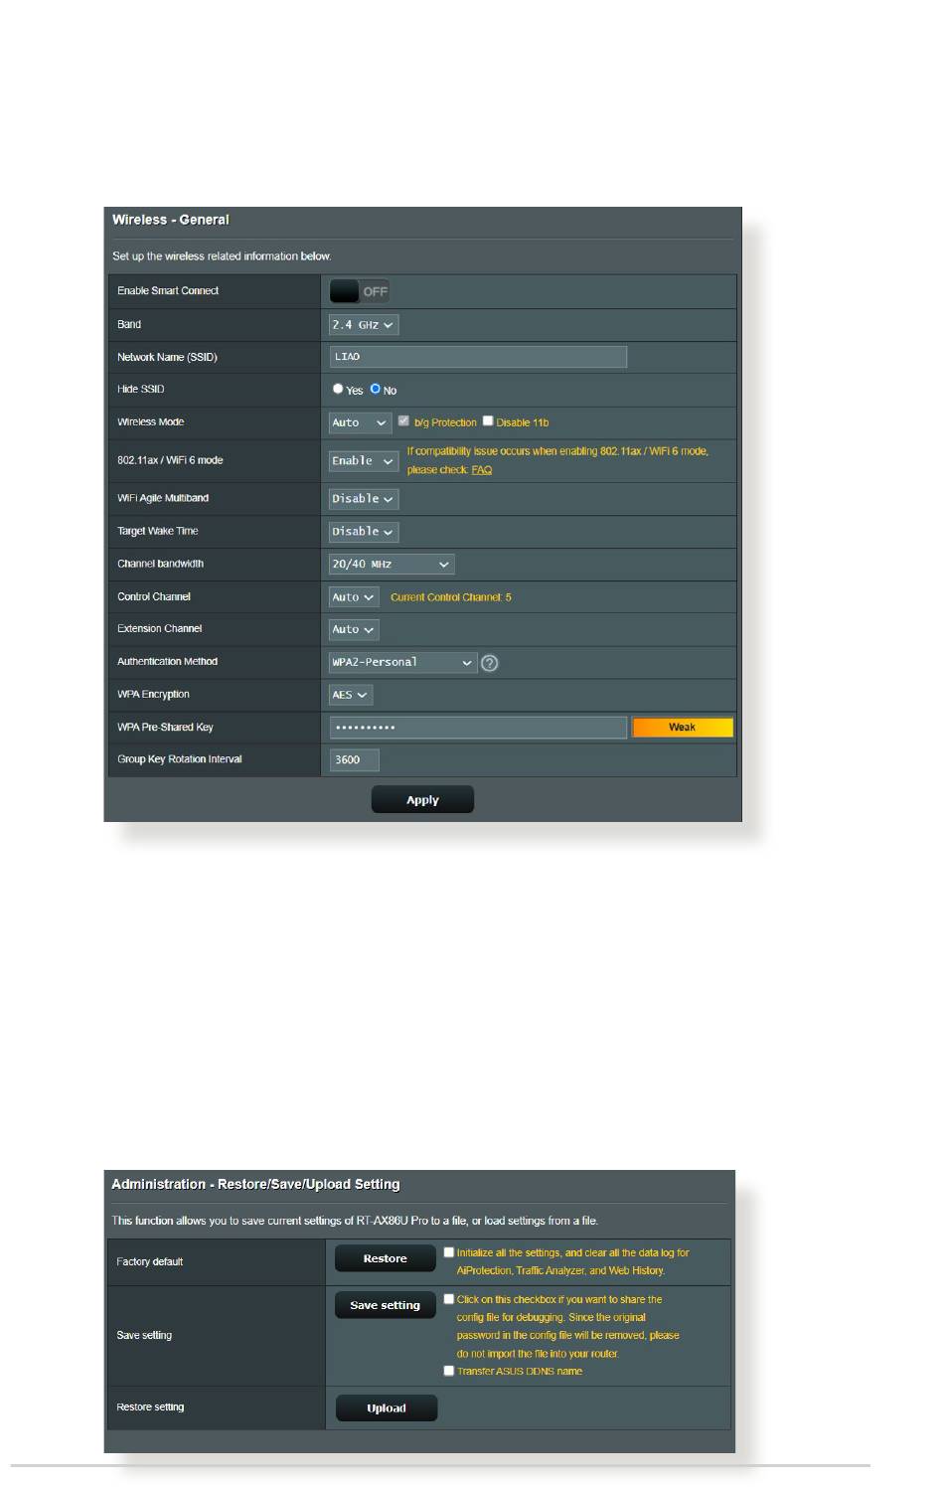Click the 'Enable Smart Connect' label

(x=168, y=290)
